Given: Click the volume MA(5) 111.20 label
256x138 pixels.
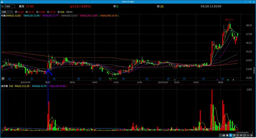Looking at the screenshot, I should tap(23, 86).
